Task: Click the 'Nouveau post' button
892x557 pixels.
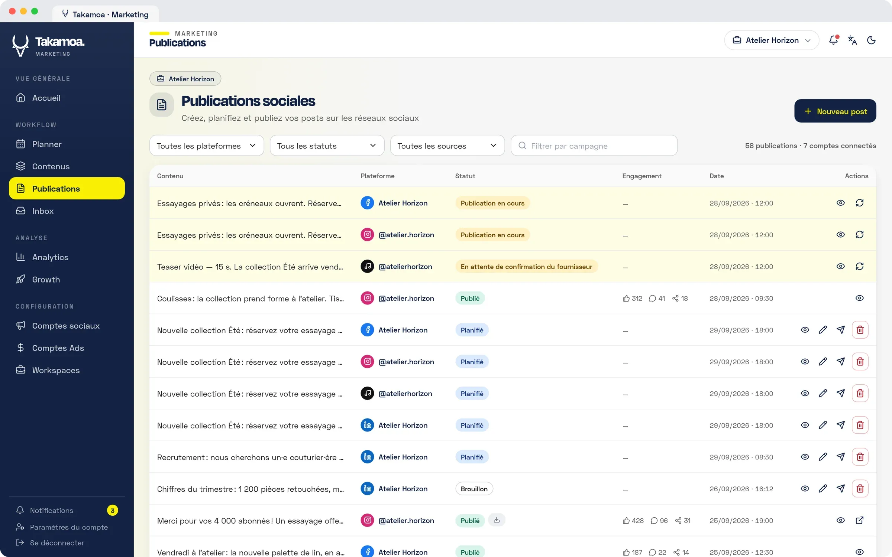Action: tap(835, 111)
